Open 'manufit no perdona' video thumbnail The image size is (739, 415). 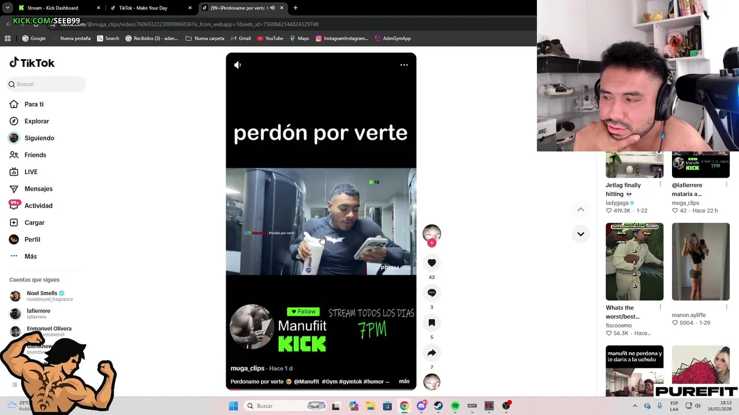635,371
